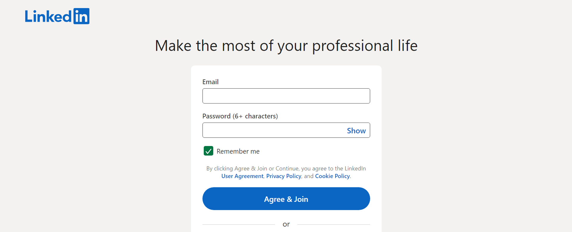Click the Password (6+ characters) label
Viewport: 572px width, 232px height.
(240, 116)
